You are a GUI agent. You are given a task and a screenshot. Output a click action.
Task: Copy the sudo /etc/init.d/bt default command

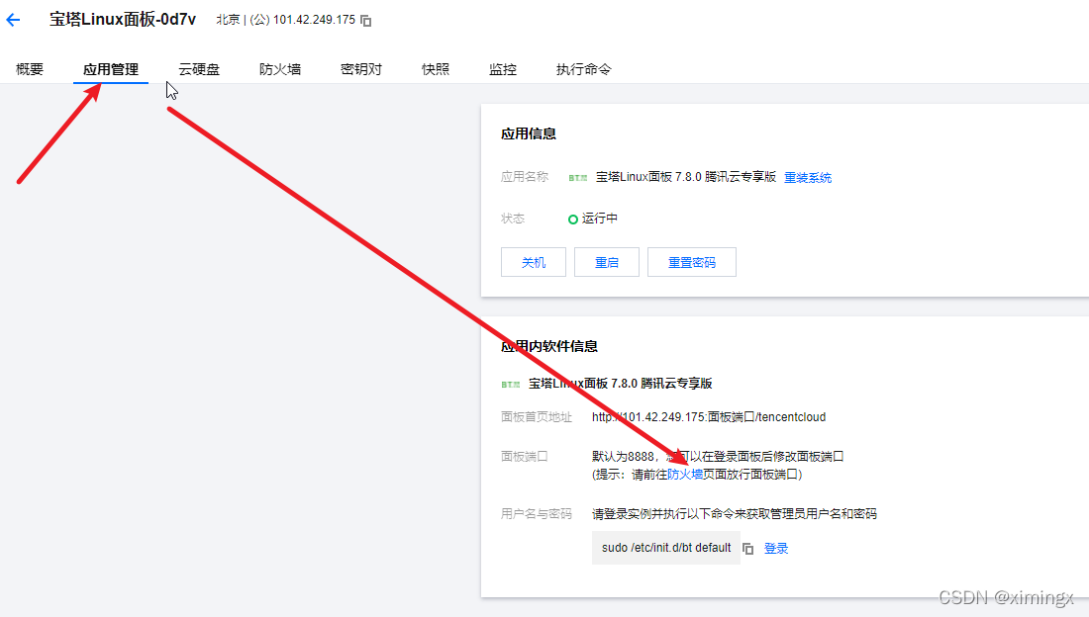[748, 549]
